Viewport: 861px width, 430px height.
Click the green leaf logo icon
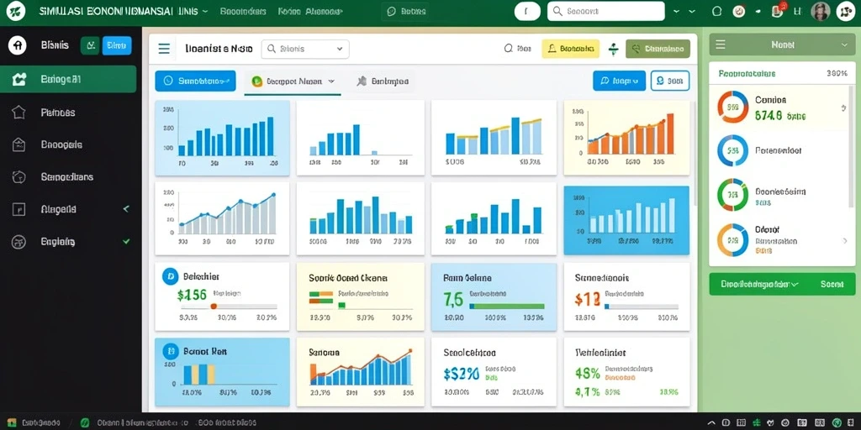(16, 11)
